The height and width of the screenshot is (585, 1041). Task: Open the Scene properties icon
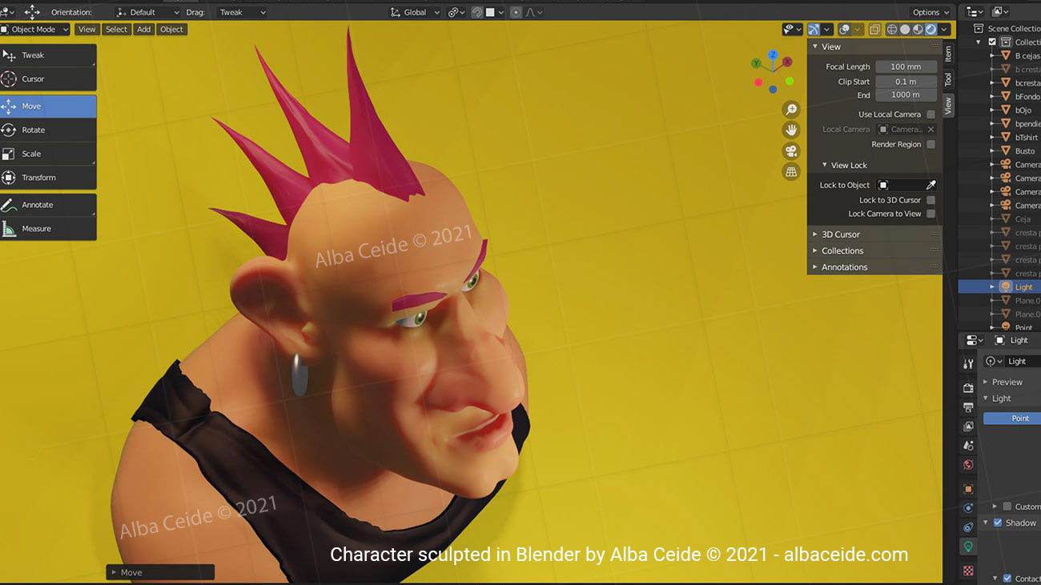[x=968, y=446]
